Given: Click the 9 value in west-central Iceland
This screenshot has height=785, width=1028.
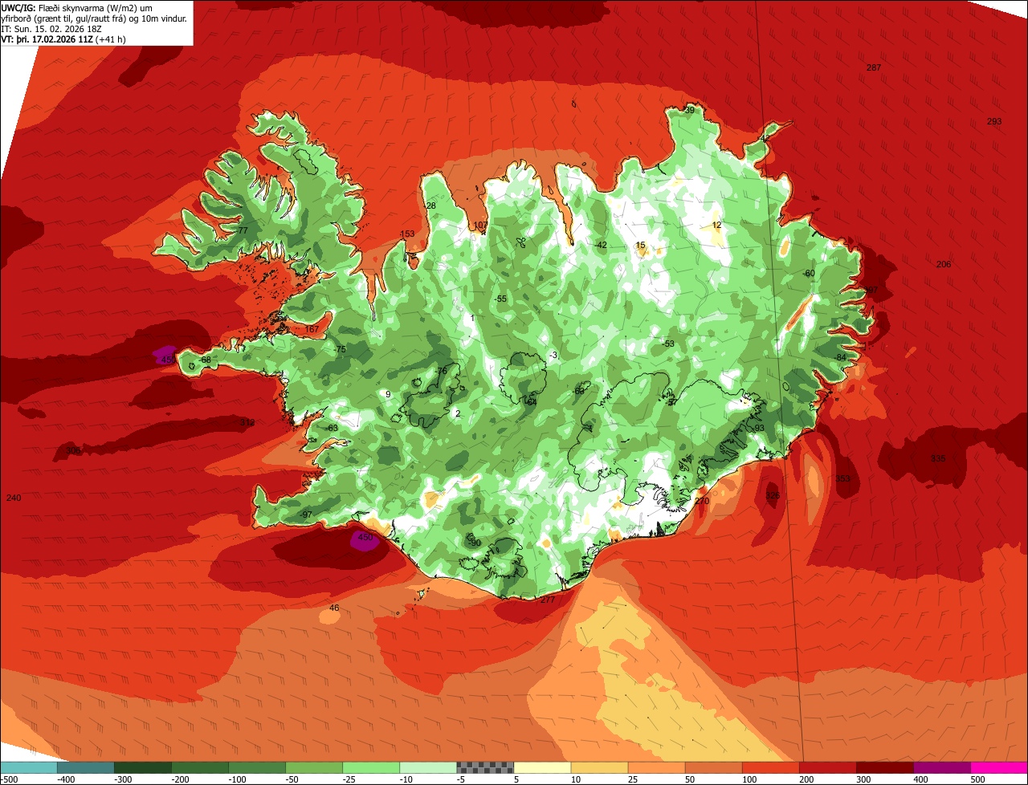Looking at the screenshot, I should pyautogui.click(x=388, y=394).
